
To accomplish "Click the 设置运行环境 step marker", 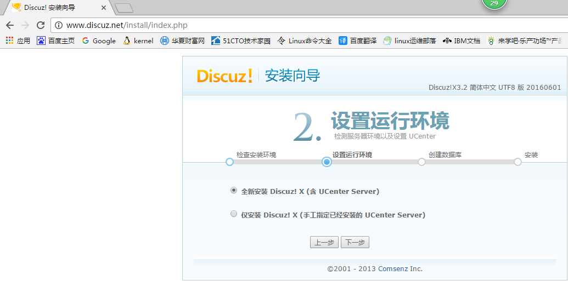I will coord(327,162).
